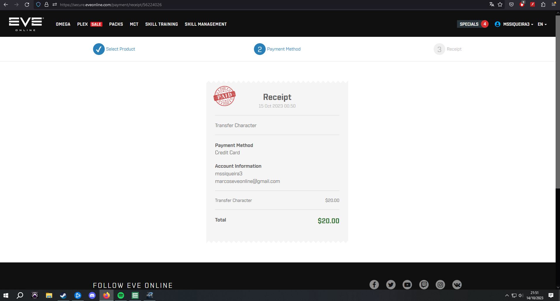Click the translate page icon
The image size is (560, 301).
pos(492,4)
